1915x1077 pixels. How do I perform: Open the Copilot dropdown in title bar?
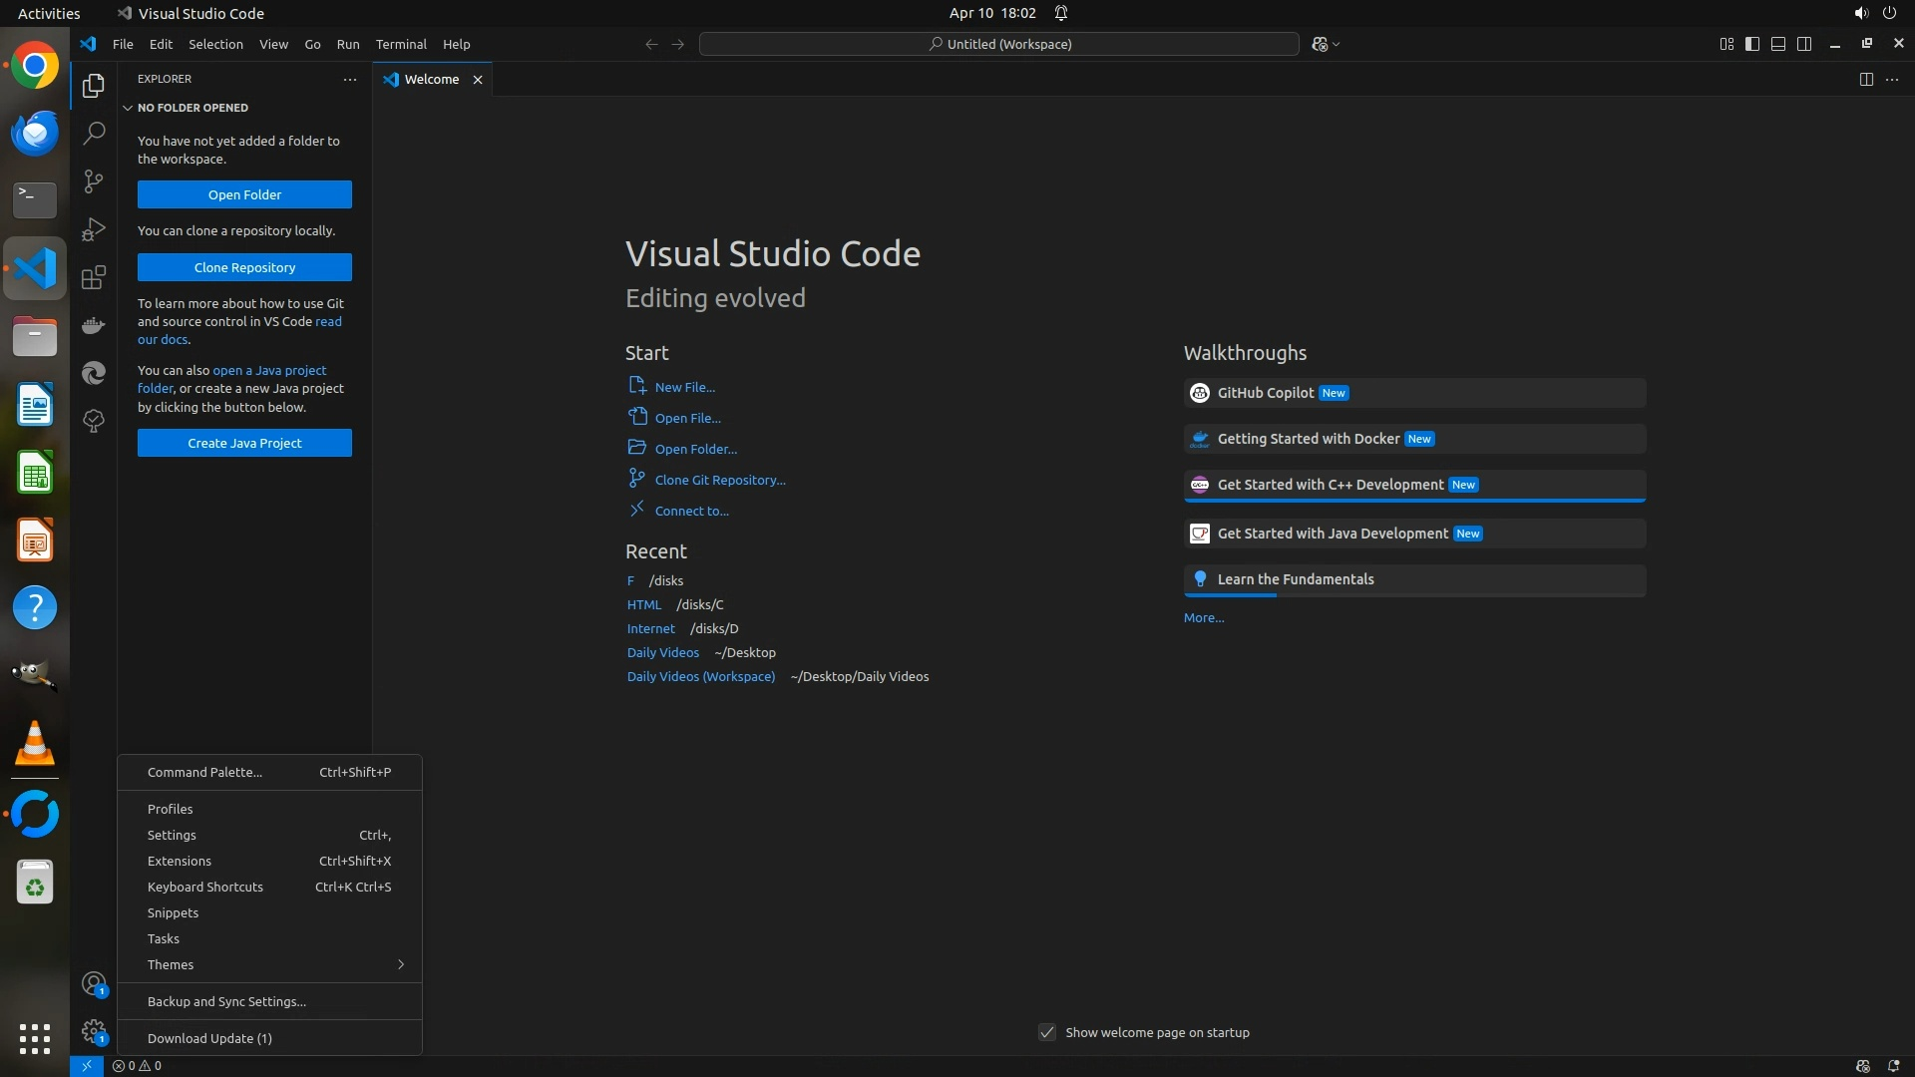pos(1337,44)
